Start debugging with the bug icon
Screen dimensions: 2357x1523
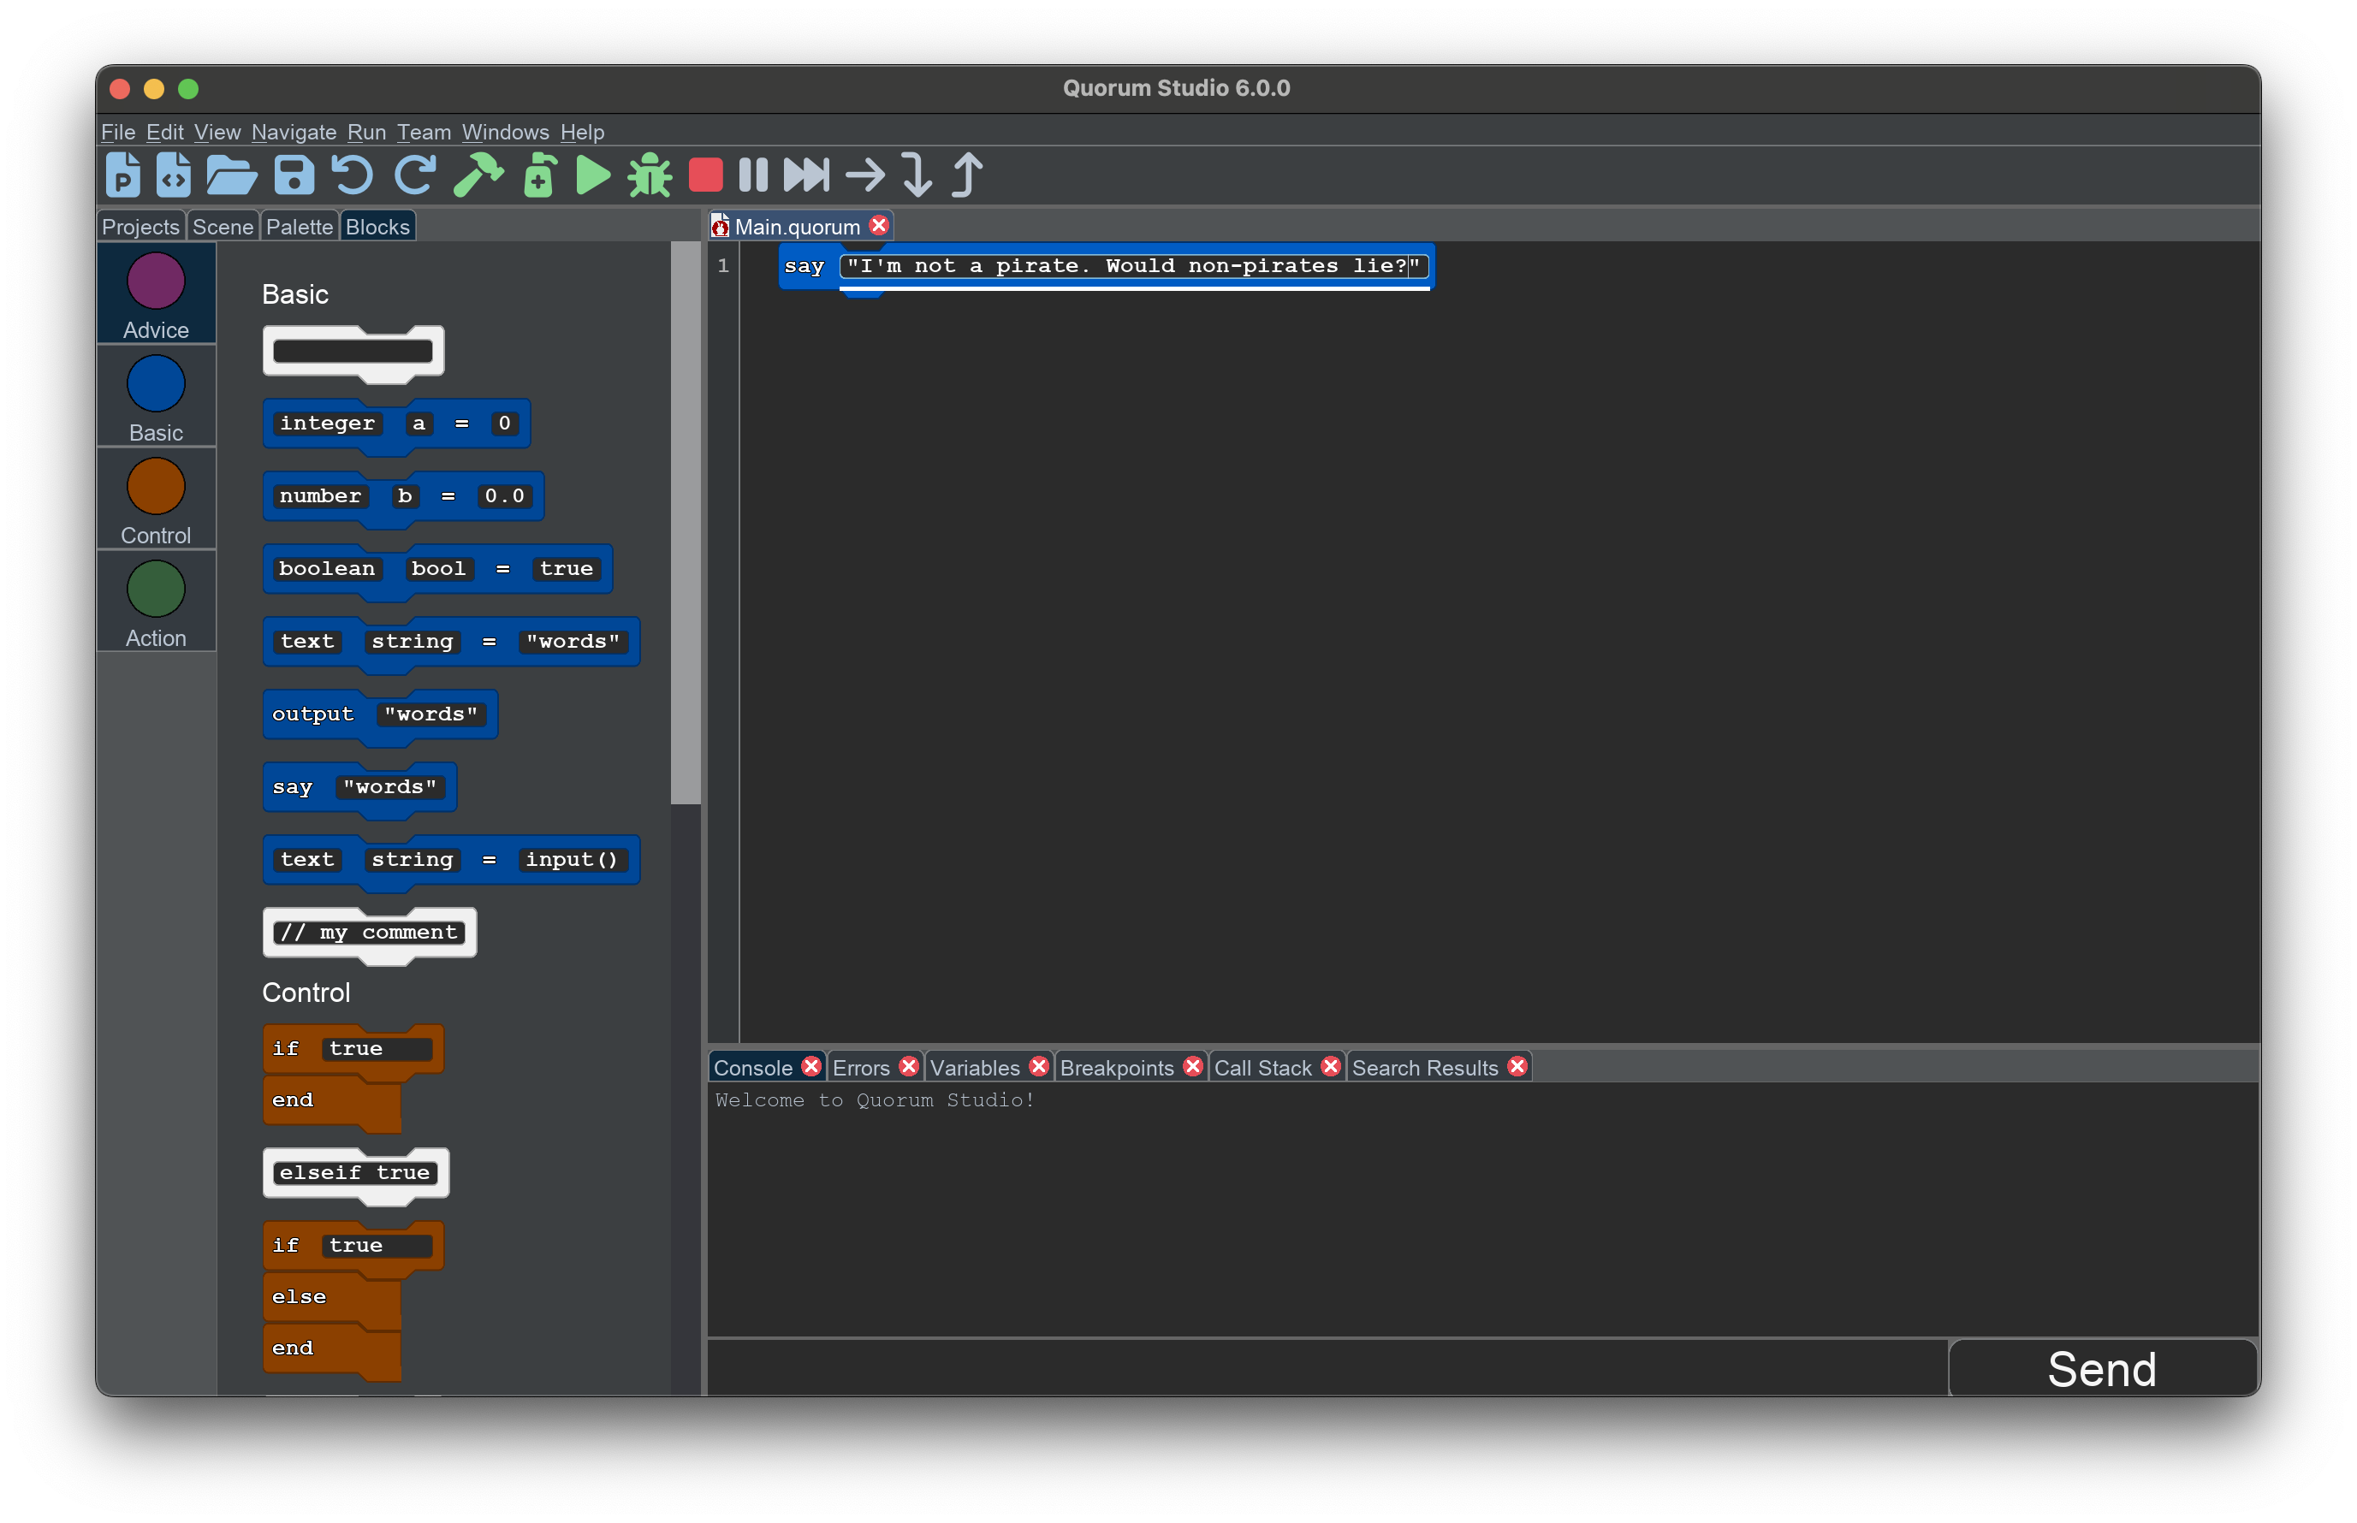click(650, 176)
